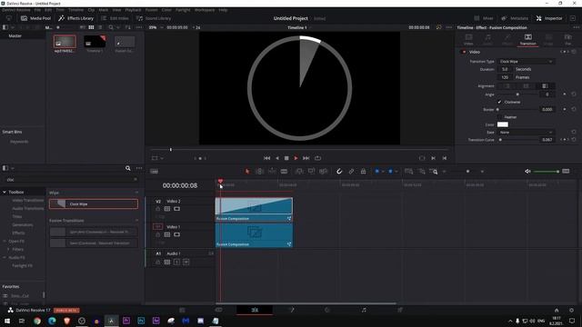Click the Insert Clip toolbar icon
The height and width of the screenshot is (327, 582).
[299, 171]
